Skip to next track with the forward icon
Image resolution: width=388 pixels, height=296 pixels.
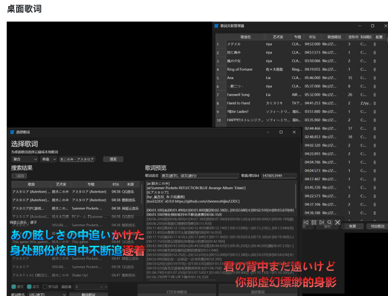(x=322, y=223)
